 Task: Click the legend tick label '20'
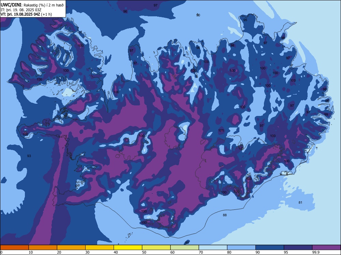(59, 252)
